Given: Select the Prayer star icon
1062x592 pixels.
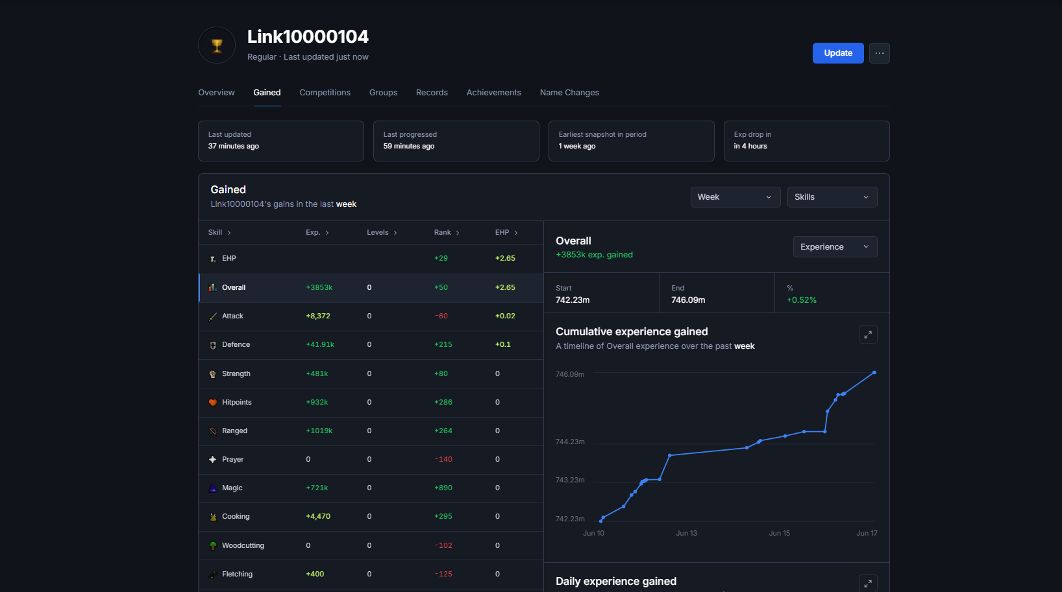Looking at the screenshot, I should (213, 460).
